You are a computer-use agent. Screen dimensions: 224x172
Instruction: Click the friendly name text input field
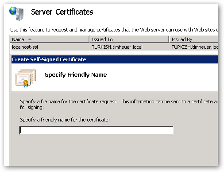[x=97, y=130]
